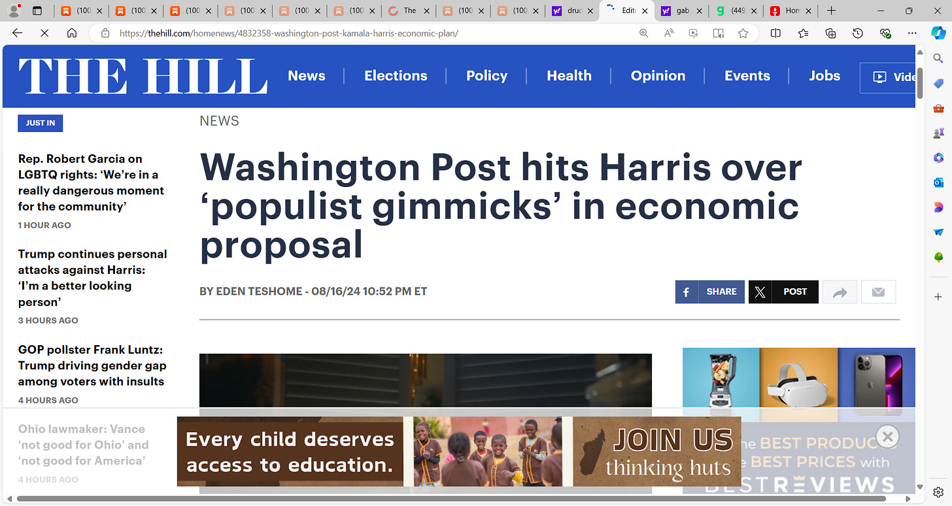
Task: Open the sidebar Search magnifier icon
Action: tap(938, 58)
